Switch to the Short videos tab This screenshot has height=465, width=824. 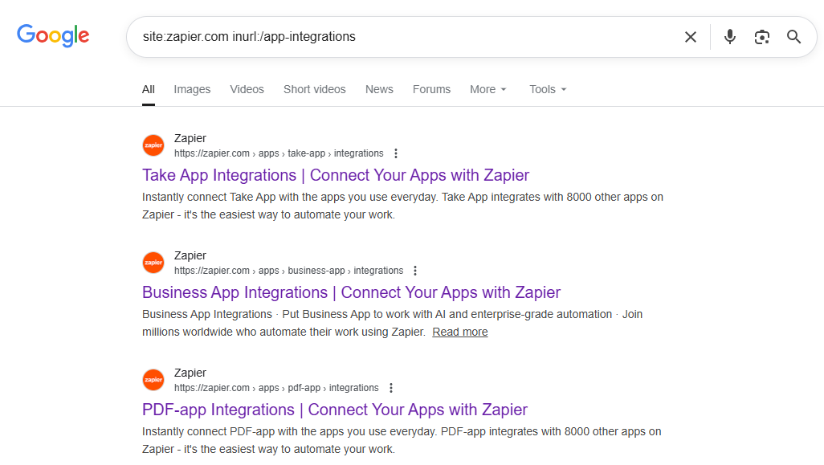click(314, 89)
